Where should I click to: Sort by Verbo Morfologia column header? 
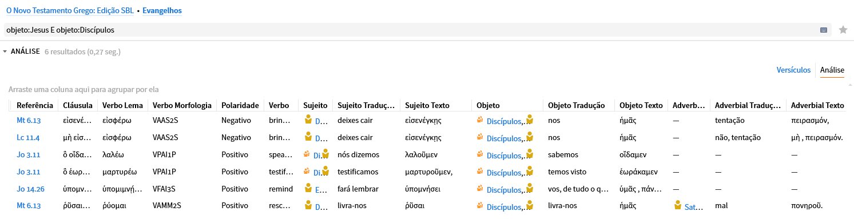click(x=182, y=105)
